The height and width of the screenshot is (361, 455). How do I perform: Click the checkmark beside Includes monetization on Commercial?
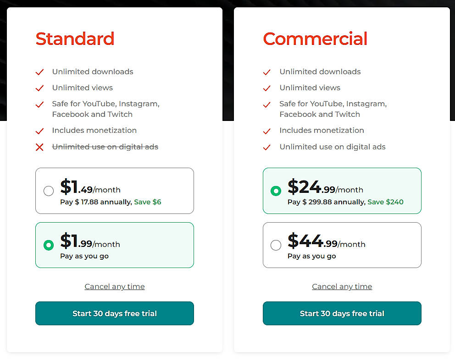pyautogui.click(x=267, y=131)
